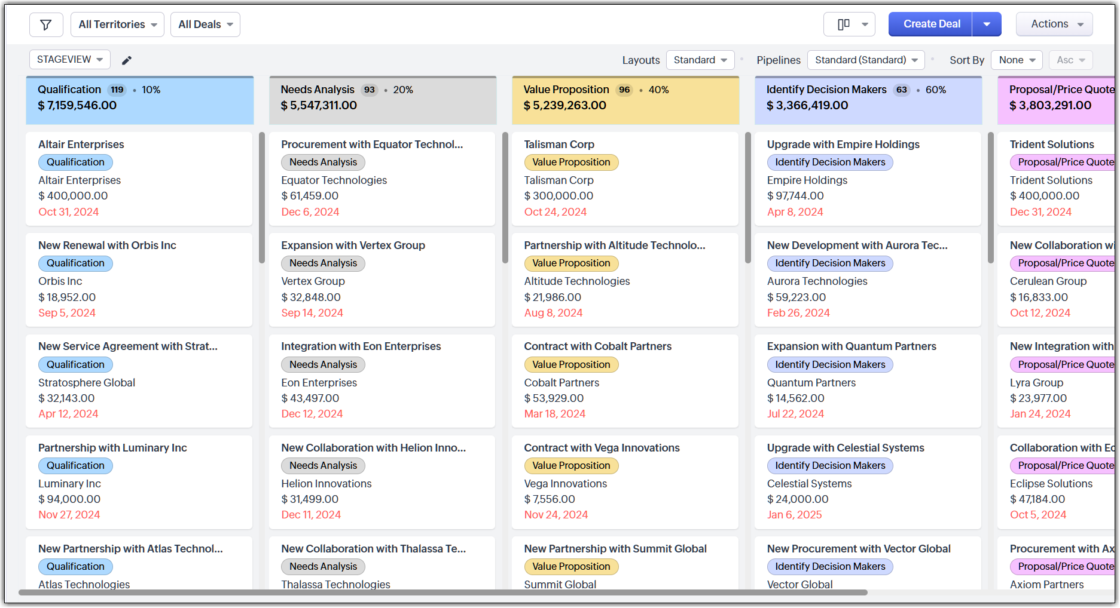
Task: Open the Sort By None dropdown
Action: 1017,60
